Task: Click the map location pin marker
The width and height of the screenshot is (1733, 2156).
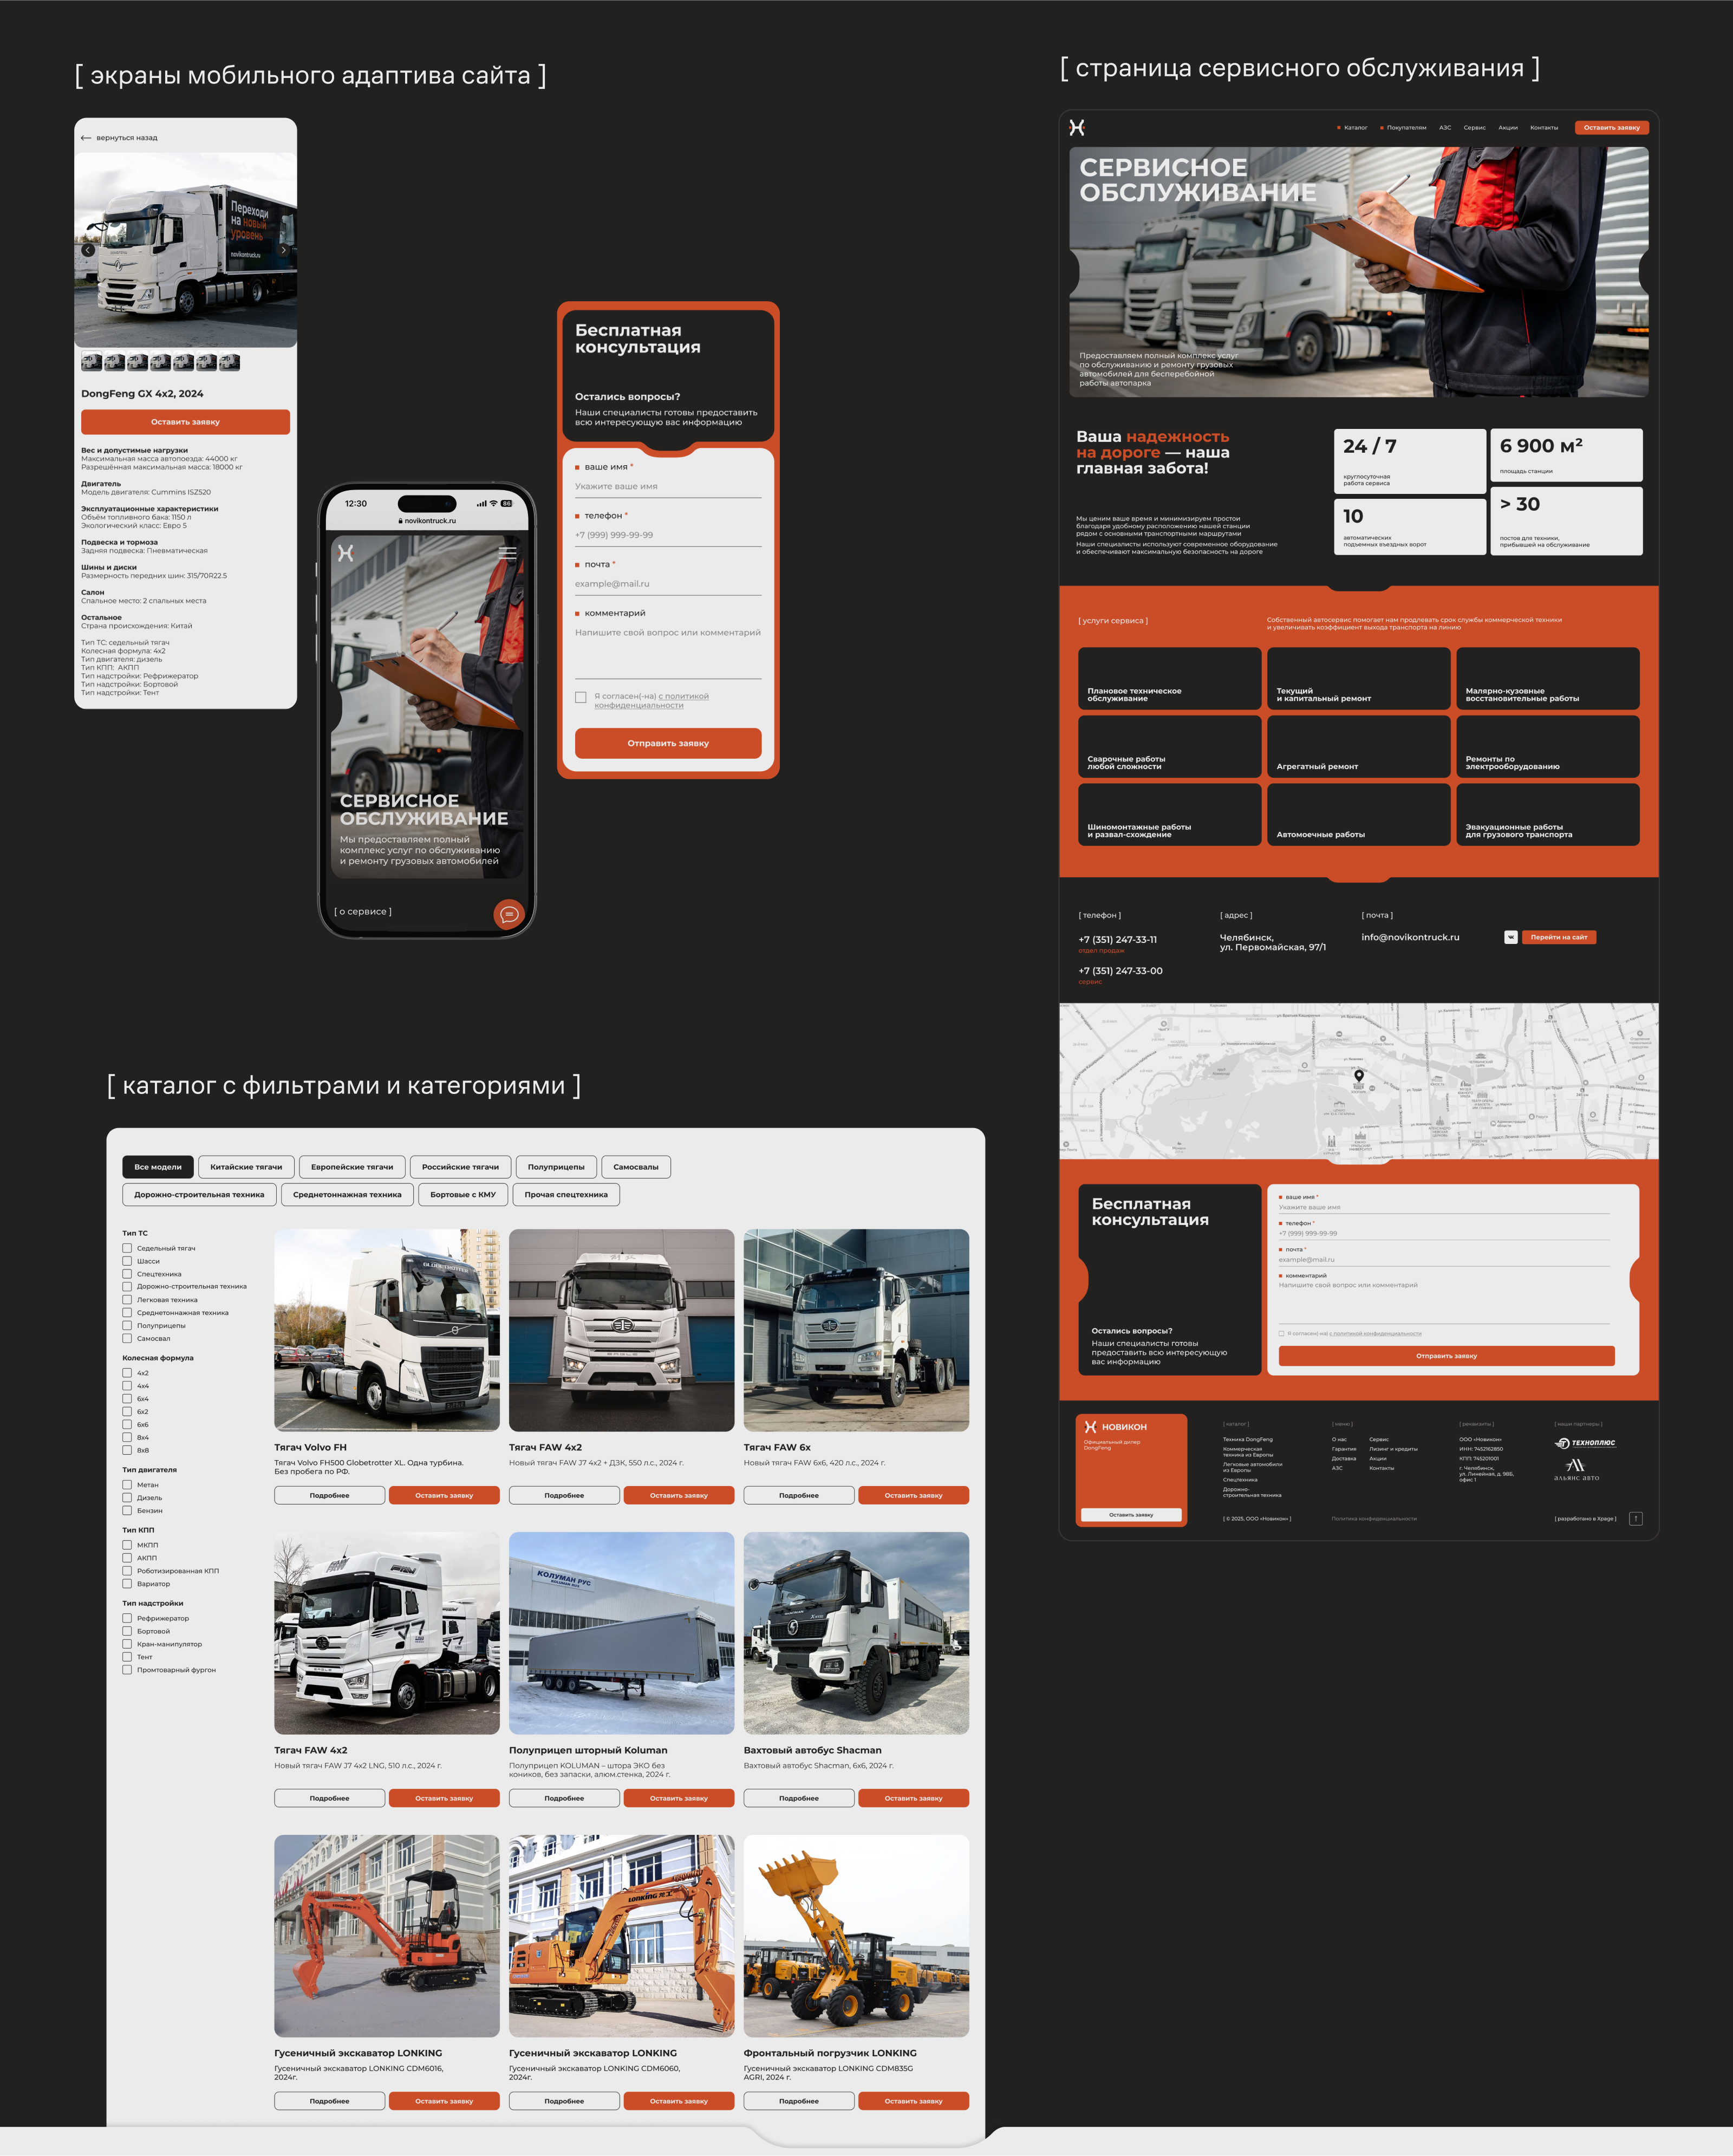Action: (x=1358, y=1076)
